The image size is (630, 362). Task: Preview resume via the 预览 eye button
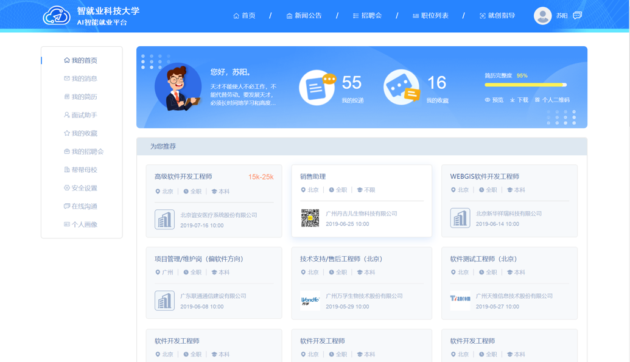[x=494, y=100]
